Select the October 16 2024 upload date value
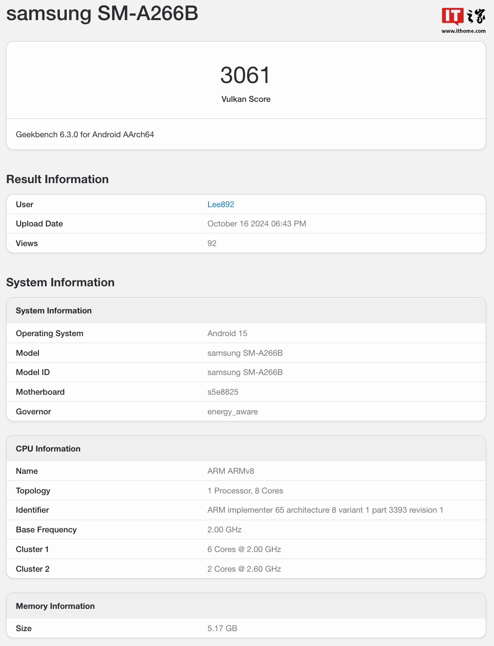This screenshot has height=646, width=494. click(257, 224)
